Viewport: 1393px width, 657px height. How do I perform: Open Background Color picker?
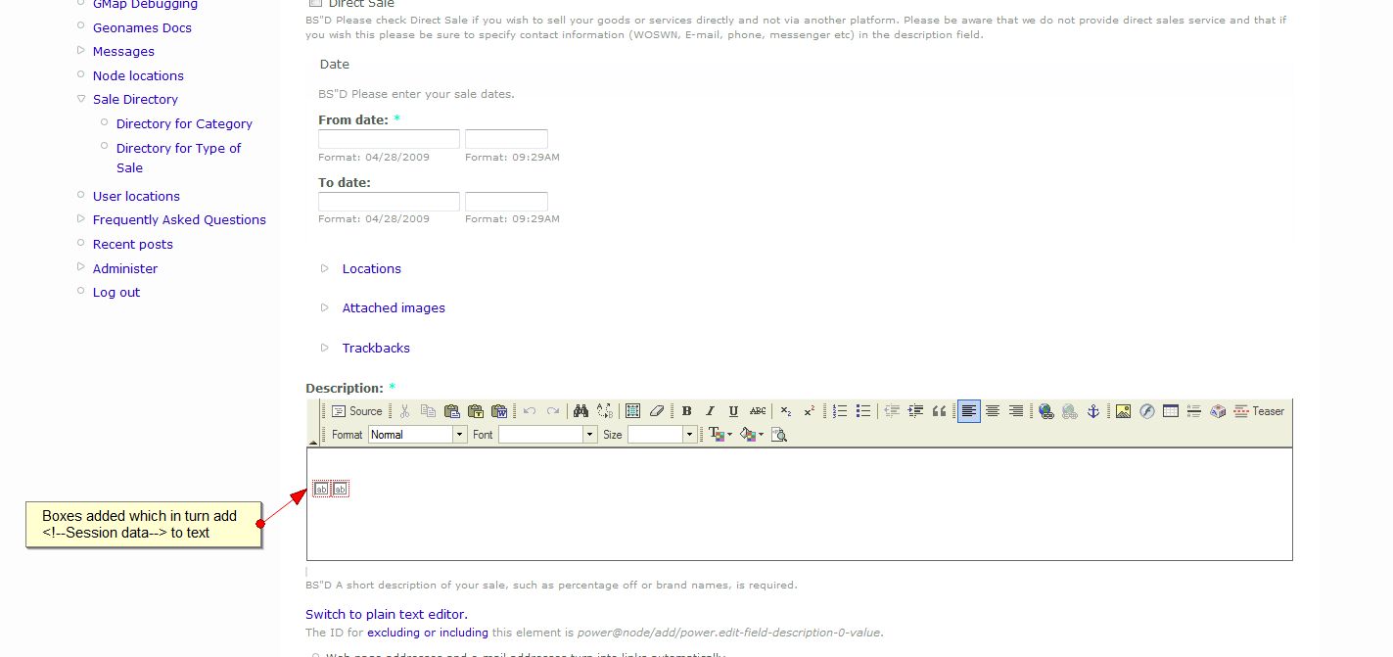[752, 435]
